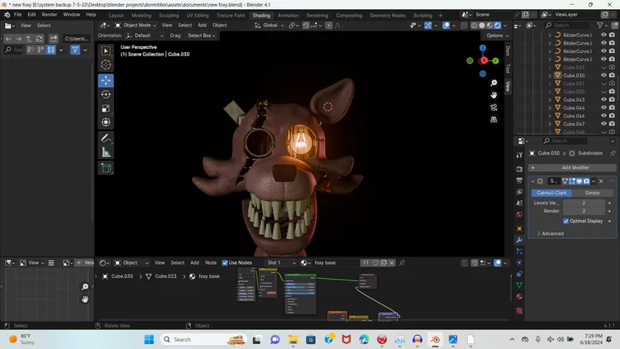Toggle Optimal Display checkbox
620x349 pixels.
tap(565, 221)
